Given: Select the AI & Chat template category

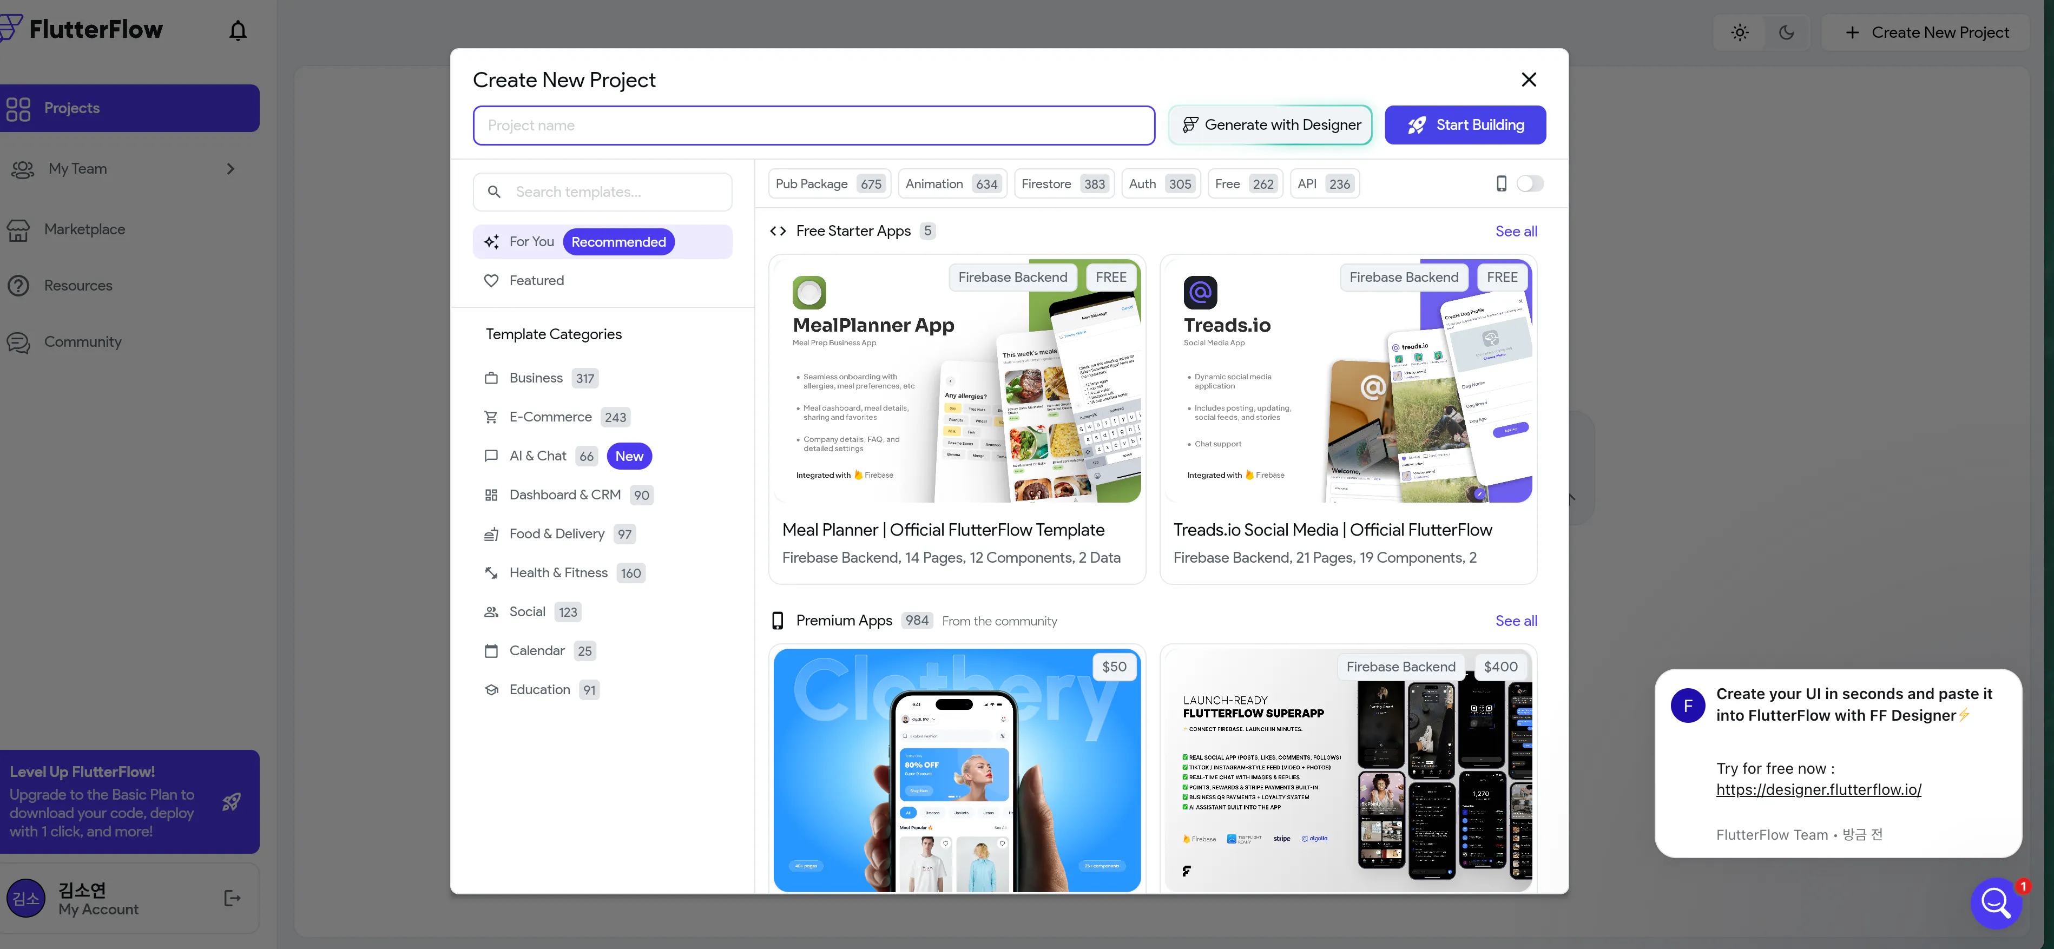Looking at the screenshot, I should coord(568,456).
